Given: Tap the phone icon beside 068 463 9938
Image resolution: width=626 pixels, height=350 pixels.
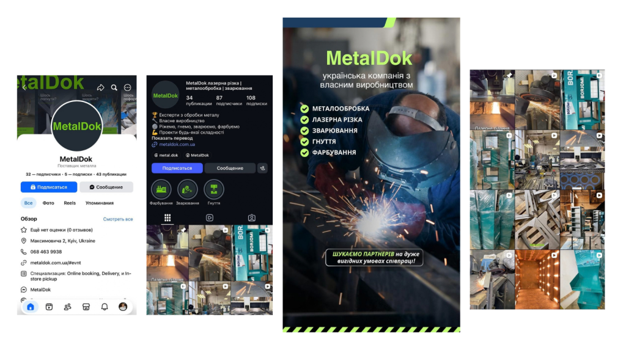Looking at the screenshot, I should (x=24, y=252).
